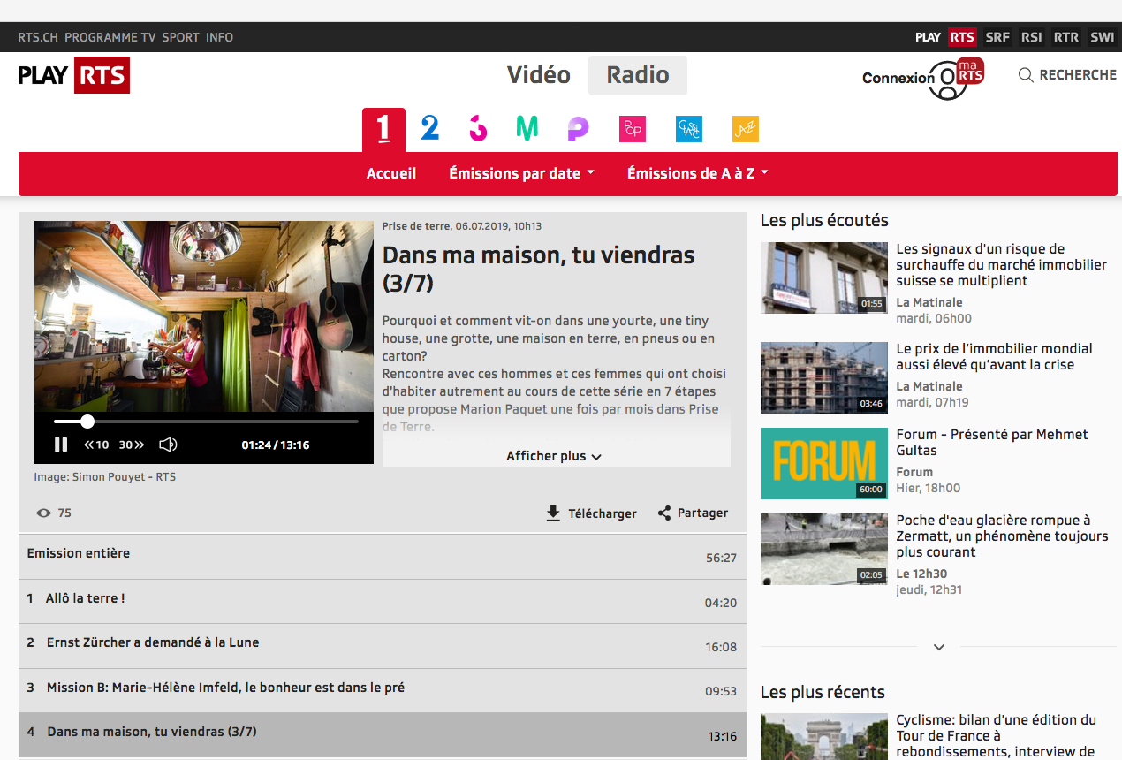Viewport: 1122px width, 760px height.
Task: Switch to SWI broadcaster
Action: click(x=1102, y=37)
